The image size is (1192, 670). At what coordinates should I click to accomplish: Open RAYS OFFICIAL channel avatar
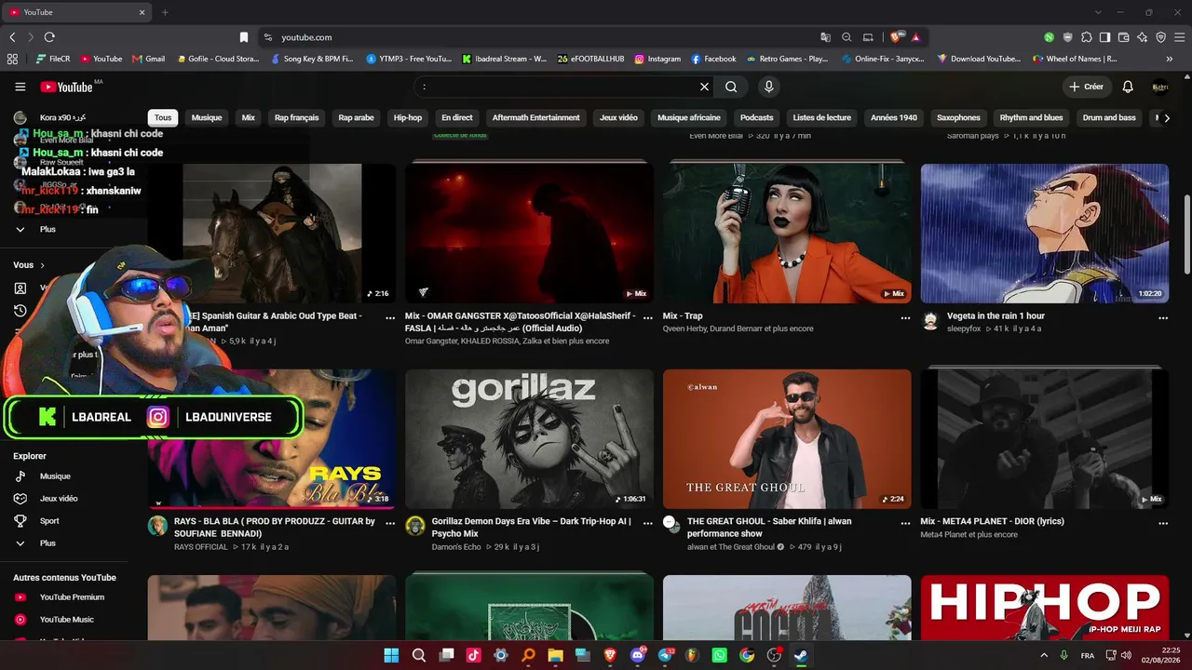[157, 526]
